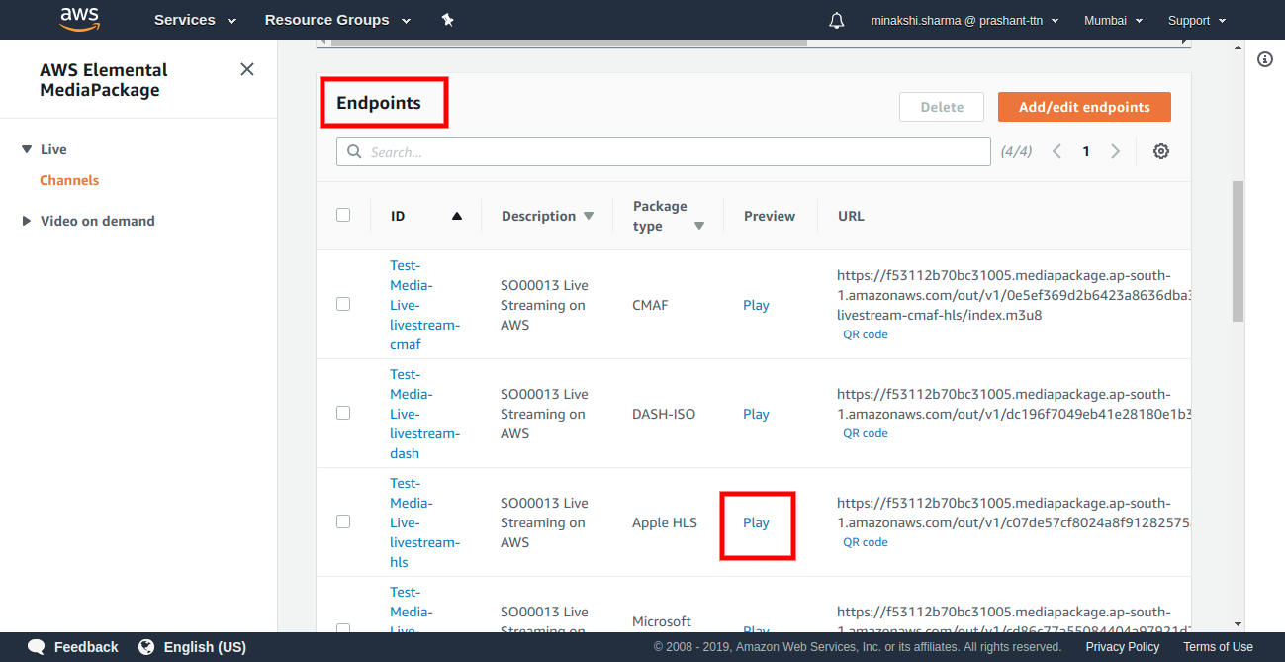
Task: Click the Apple HLS package type cell
Action: (665, 522)
